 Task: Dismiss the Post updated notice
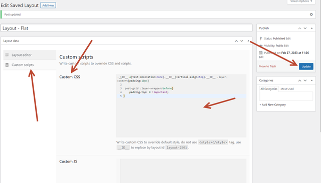pyautogui.click(x=311, y=14)
